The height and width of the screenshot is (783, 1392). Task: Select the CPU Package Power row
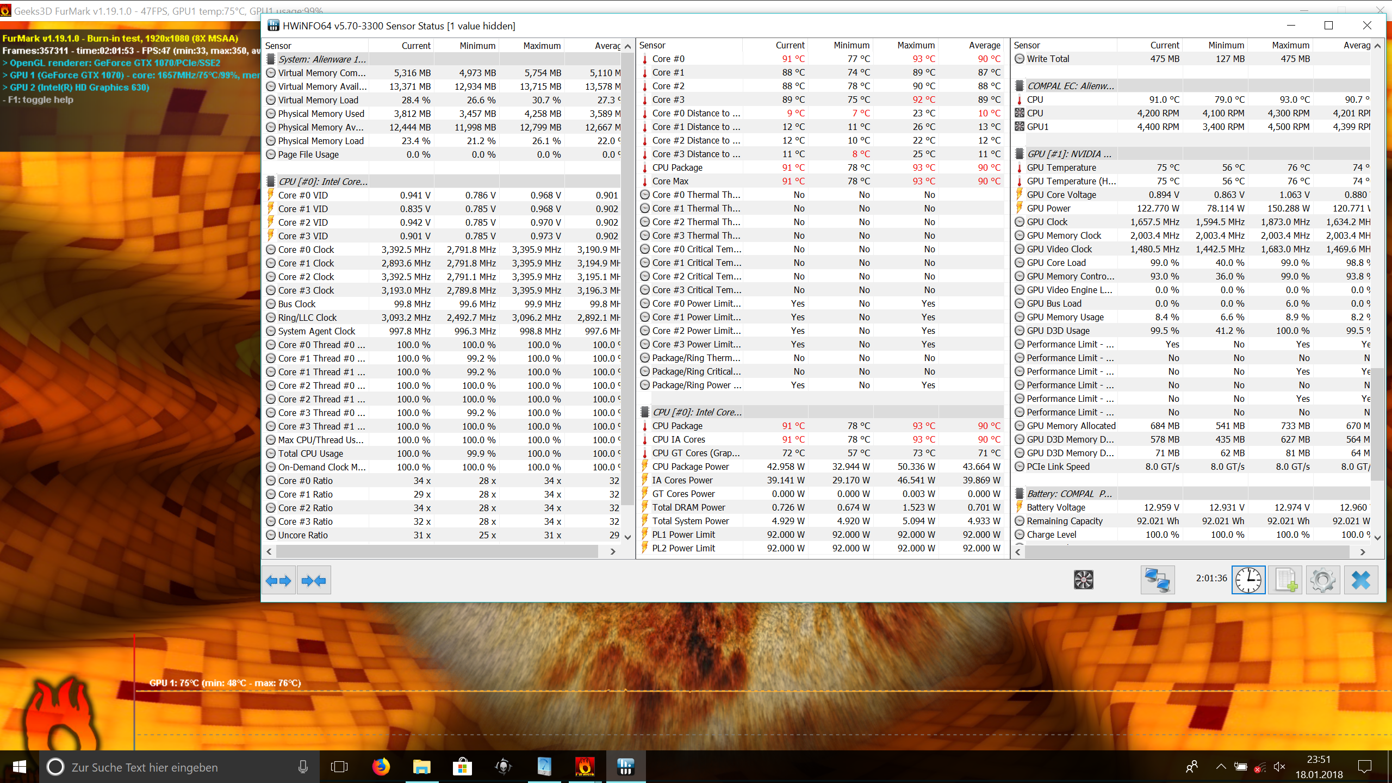[x=821, y=467]
